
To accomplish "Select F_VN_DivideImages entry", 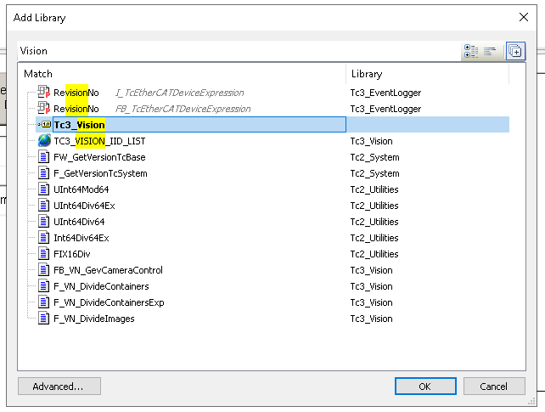I will click(x=94, y=319).
